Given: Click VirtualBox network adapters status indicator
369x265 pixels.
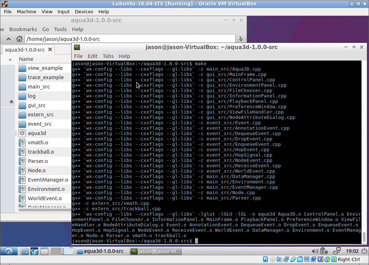Looking at the screenshot, I should point(286,259).
